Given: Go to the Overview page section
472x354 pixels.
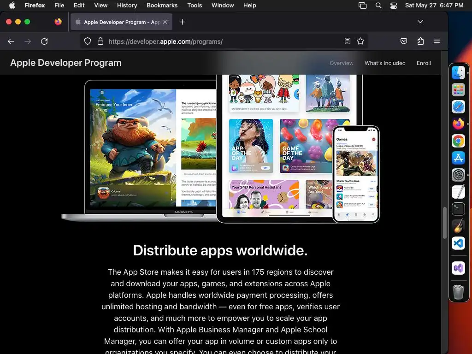Looking at the screenshot, I should 342,63.
